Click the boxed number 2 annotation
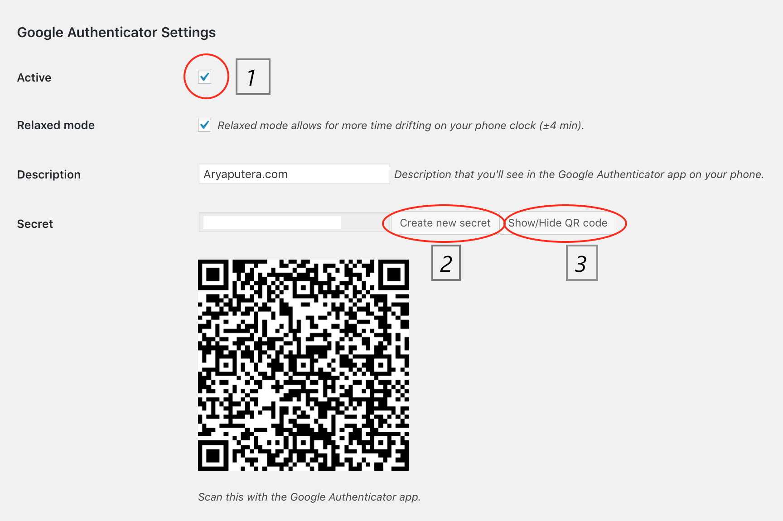Image resolution: width=783 pixels, height=521 pixels. coord(446,263)
